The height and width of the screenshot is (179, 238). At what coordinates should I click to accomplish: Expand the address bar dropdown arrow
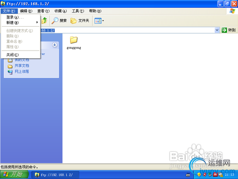217,30
